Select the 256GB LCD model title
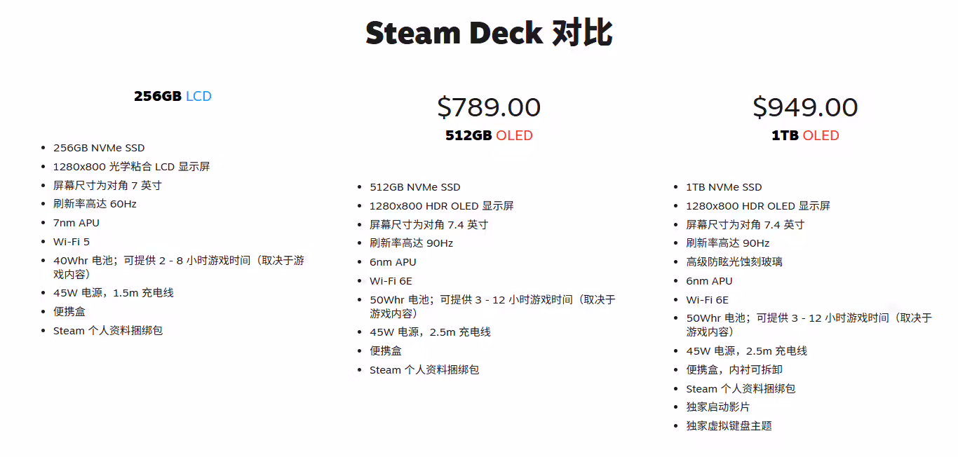The width and height of the screenshot is (958, 457). tap(173, 96)
